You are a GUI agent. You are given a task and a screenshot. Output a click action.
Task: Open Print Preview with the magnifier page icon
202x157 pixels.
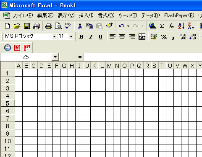coord(58,26)
